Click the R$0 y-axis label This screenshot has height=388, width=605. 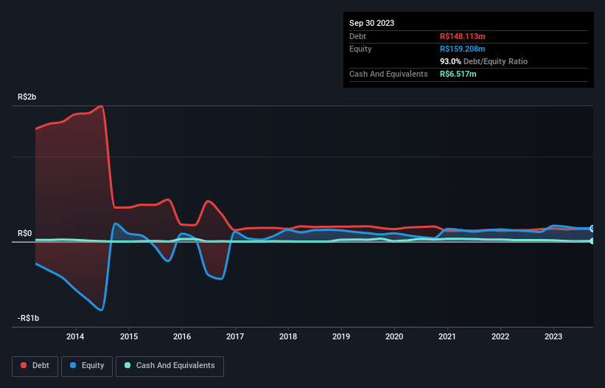25,234
